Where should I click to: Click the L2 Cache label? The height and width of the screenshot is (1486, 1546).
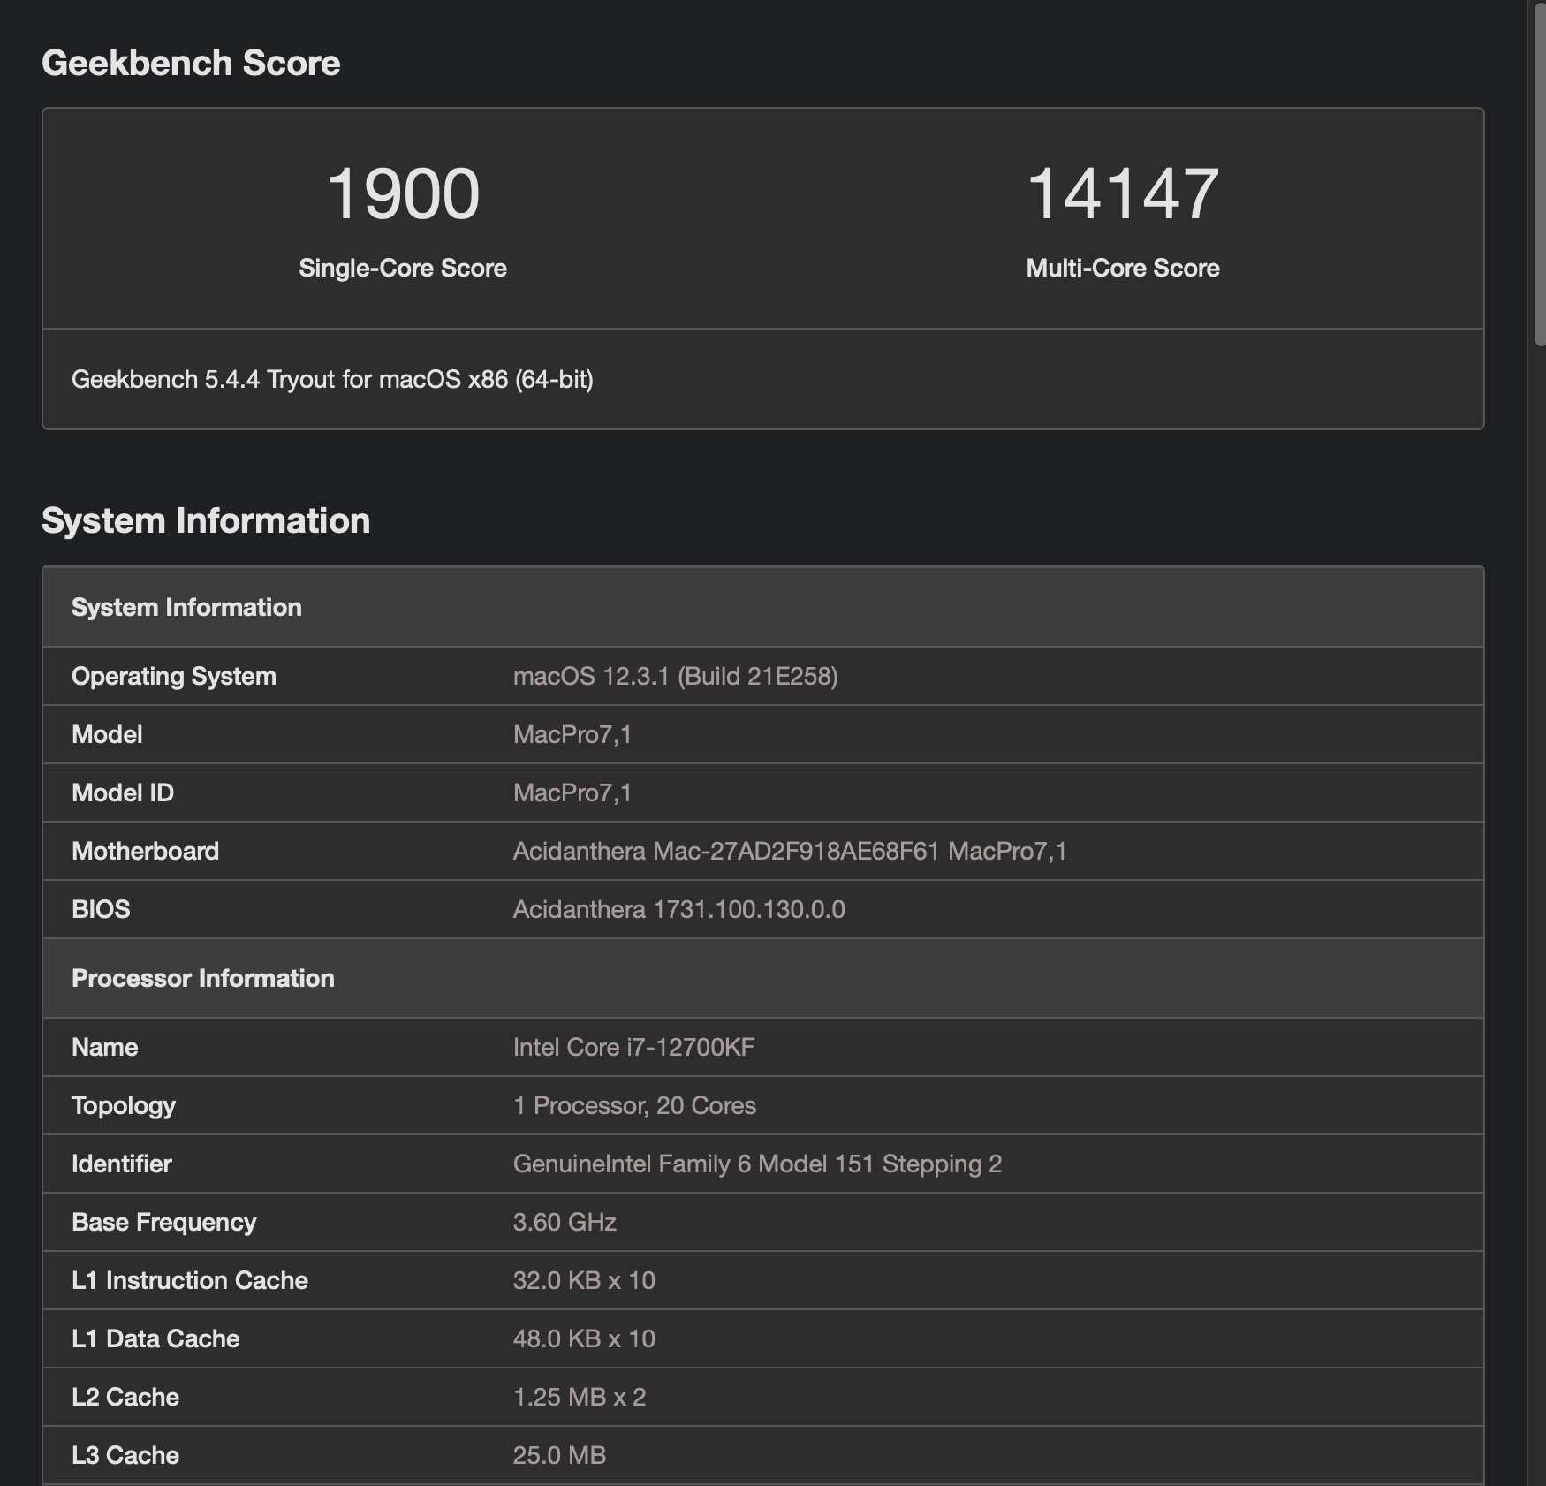point(125,1397)
